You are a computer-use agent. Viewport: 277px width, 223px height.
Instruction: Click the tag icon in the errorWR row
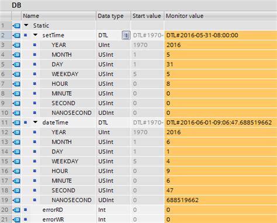[16, 219]
